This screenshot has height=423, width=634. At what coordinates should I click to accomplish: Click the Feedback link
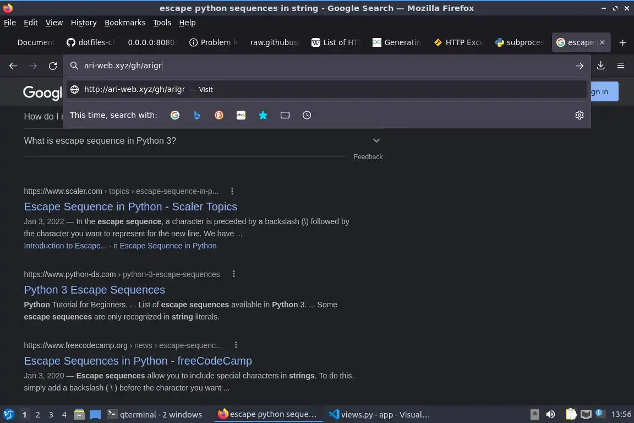click(x=368, y=157)
